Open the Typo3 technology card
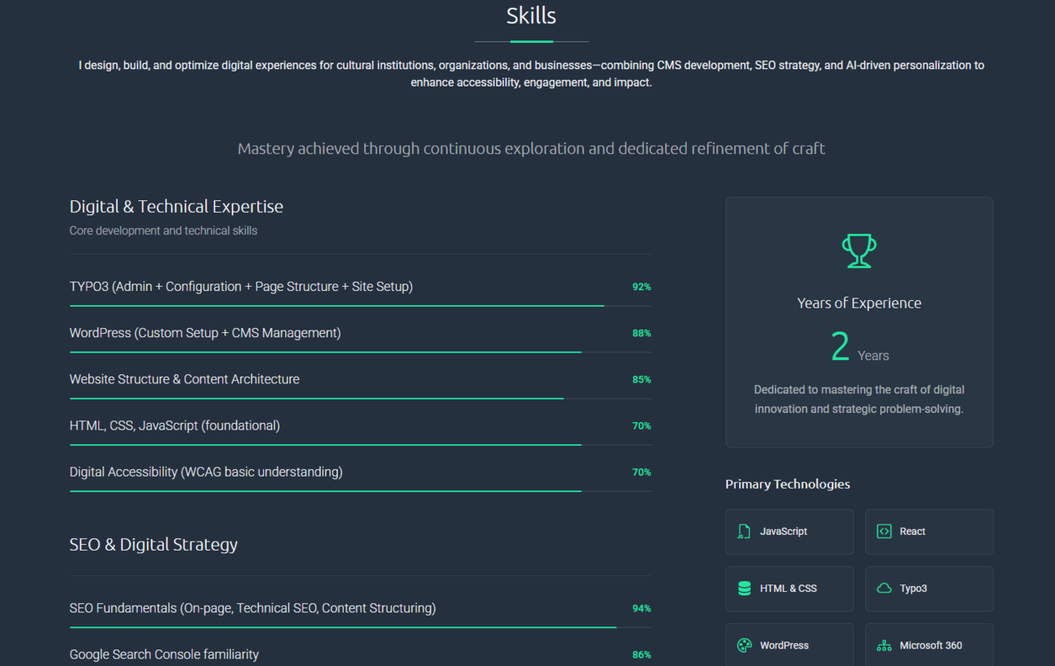The height and width of the screenshot is (666, 1055). [929, 589]
